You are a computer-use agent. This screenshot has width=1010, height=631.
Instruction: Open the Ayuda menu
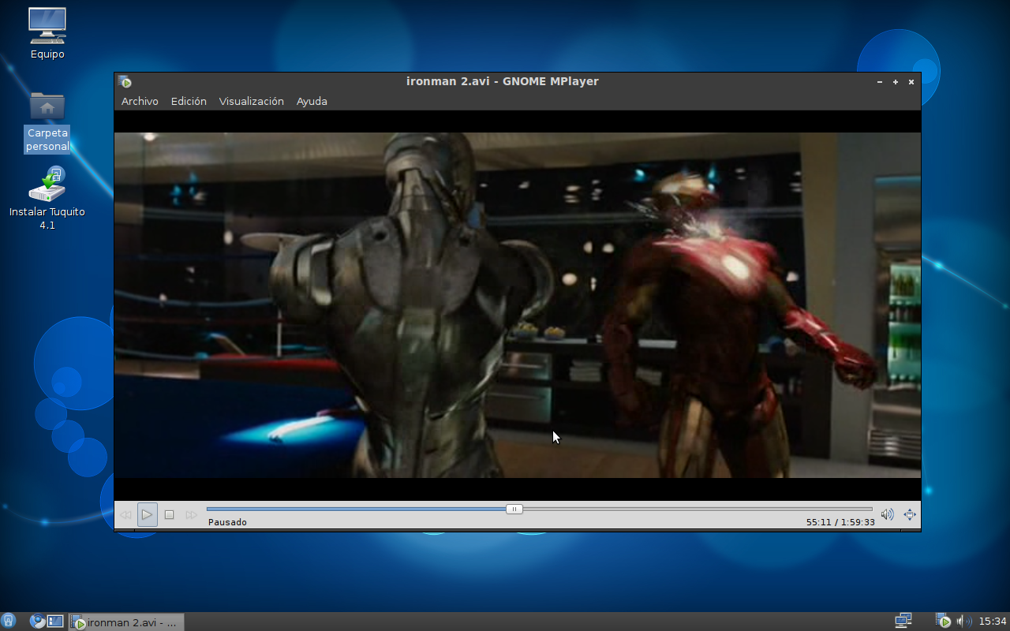pos(312,101)
